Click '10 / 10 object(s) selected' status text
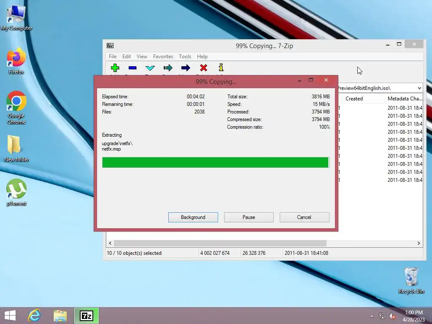The width and height of the screenshot is (432, 324). point(134,253)
